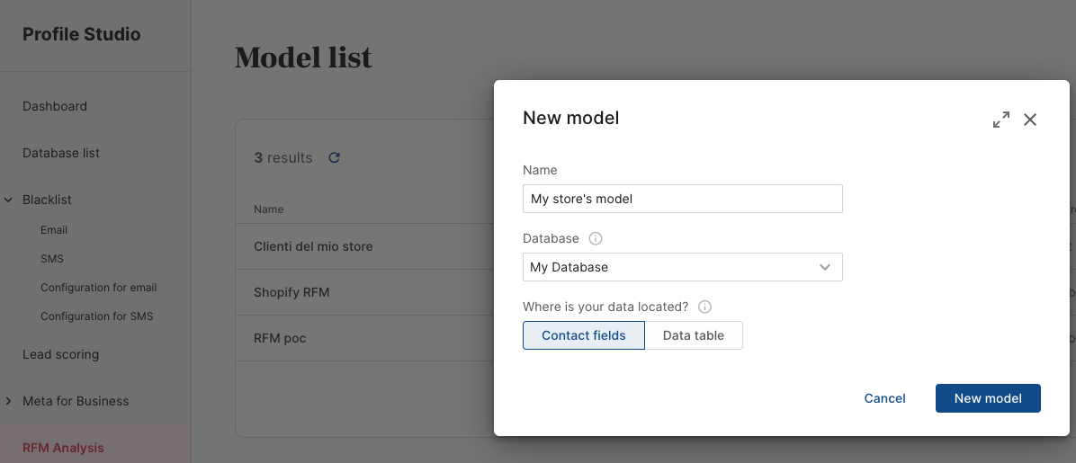Expand the New model dialog to fullscreen
1076x463 pixels.
1001,120
